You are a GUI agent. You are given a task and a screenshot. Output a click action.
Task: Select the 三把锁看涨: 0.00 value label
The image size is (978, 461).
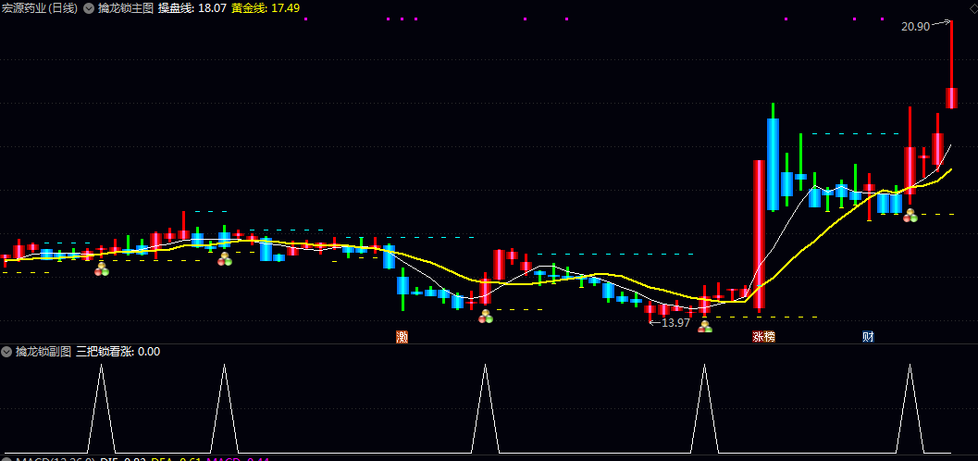tap(118, 352)
